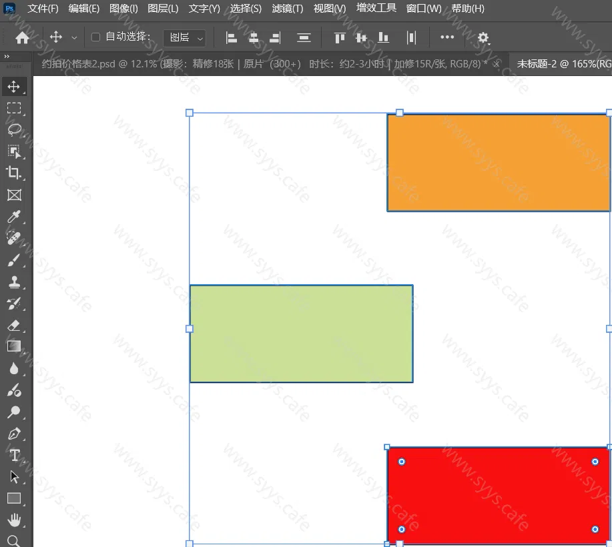This screenshot has width=612, height=547.
Task: Align top edges in options bar
Action: [340, 38]
